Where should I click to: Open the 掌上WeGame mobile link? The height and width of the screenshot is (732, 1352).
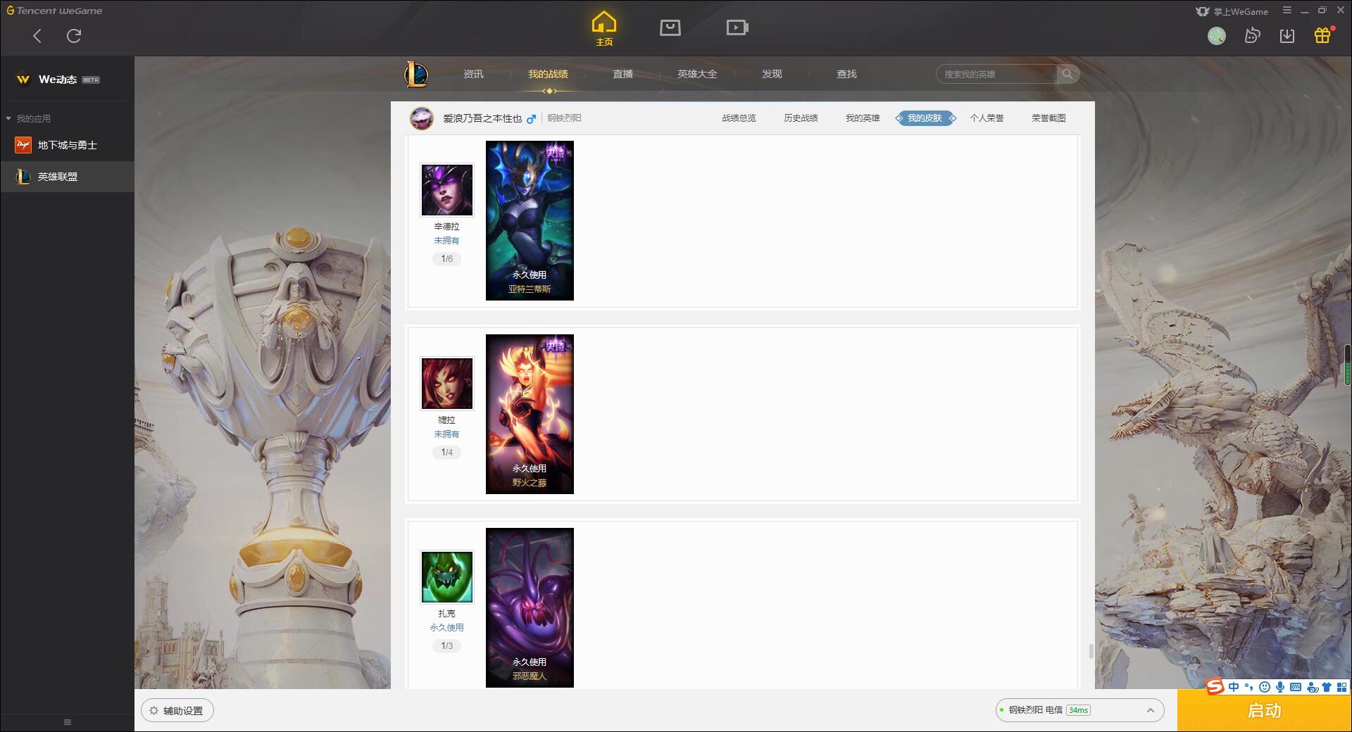pos(1232,11)
